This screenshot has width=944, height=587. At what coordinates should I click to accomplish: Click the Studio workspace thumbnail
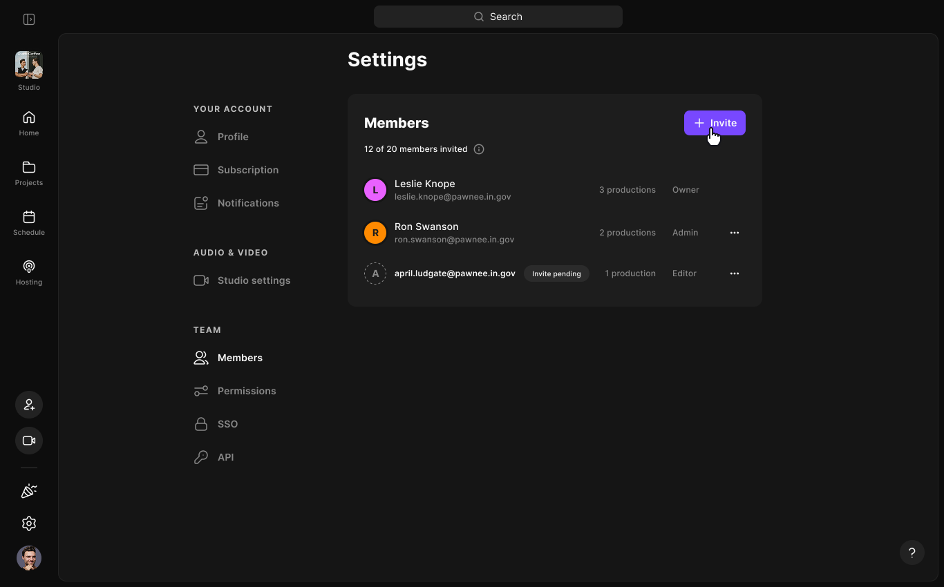29,65
